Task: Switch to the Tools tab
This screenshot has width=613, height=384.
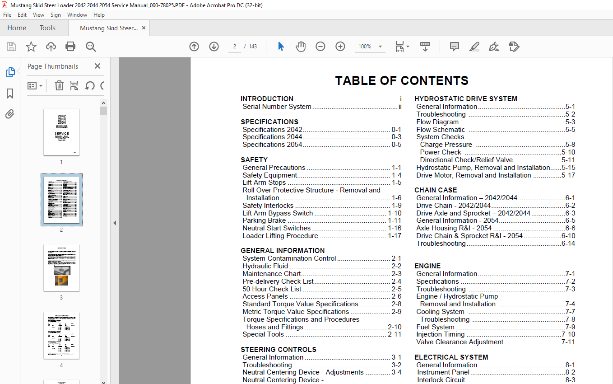Action: 47,28
